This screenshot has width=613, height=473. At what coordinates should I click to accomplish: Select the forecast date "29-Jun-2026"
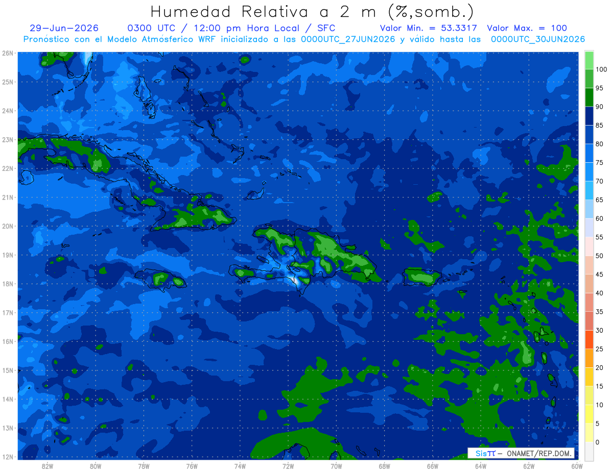[x=64, y=28]
